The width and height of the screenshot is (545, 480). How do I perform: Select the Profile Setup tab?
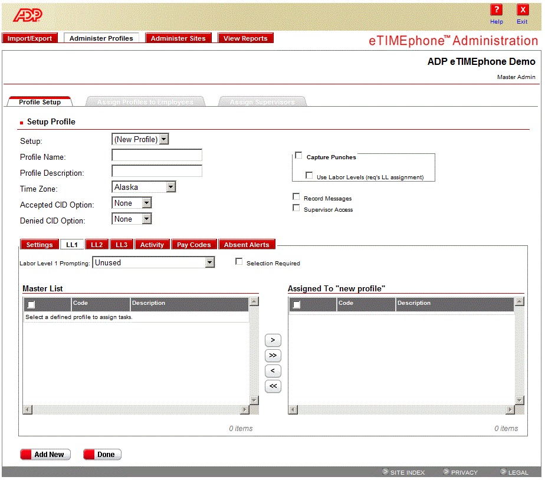40,102
